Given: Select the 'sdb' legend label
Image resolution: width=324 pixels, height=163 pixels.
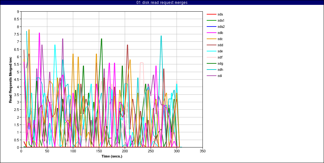Looking at the screenshot, I should point(220,33).
